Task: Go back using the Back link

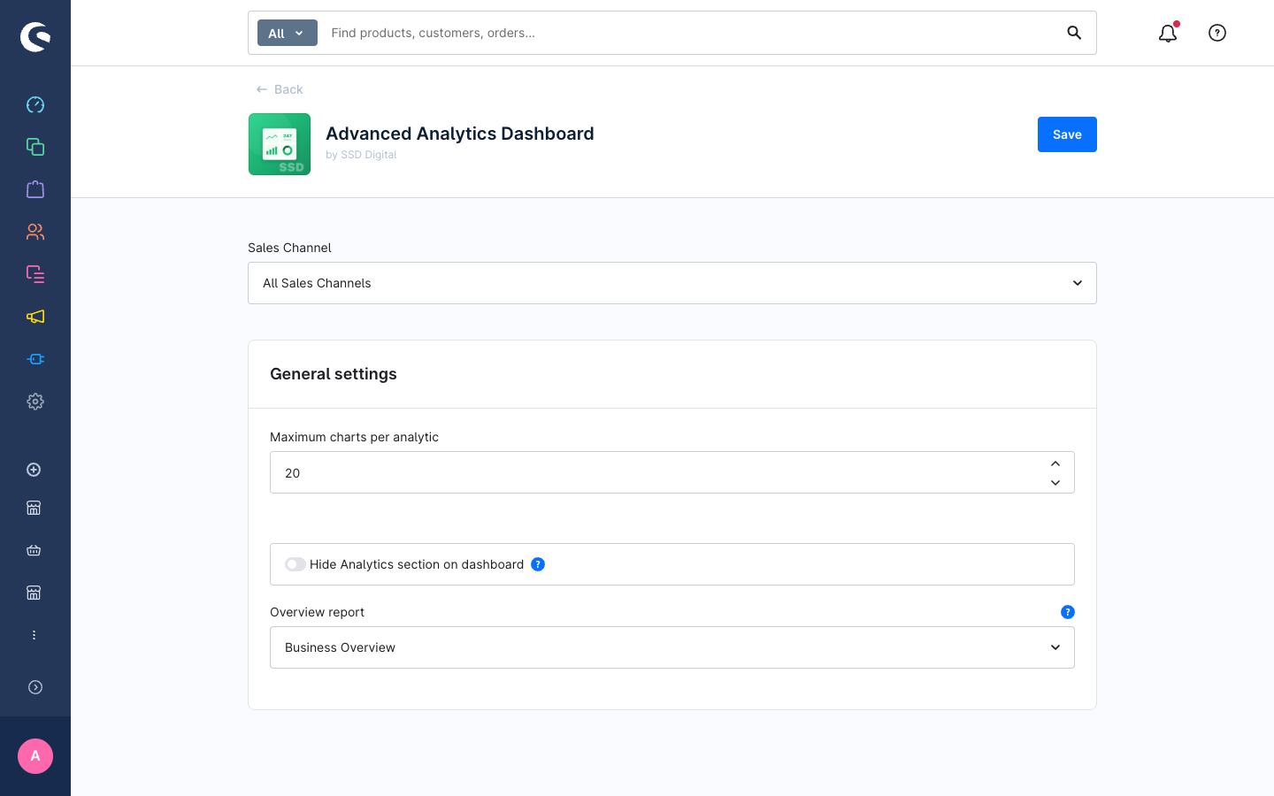Action: (x=280, y=89)
